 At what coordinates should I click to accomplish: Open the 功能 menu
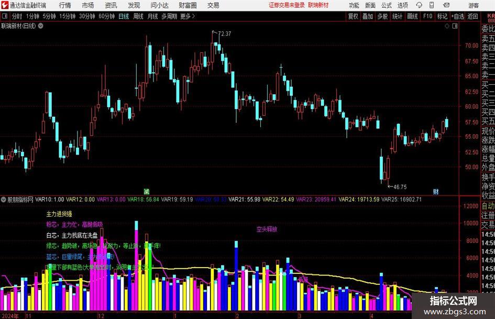[x=354, y=5]
